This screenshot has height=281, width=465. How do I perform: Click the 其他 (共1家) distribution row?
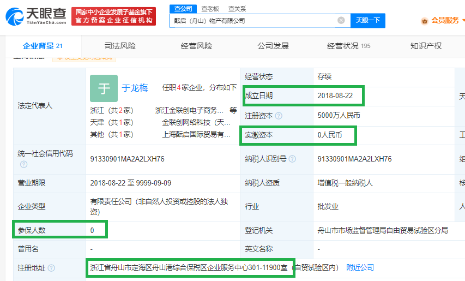tap(112, 134)
